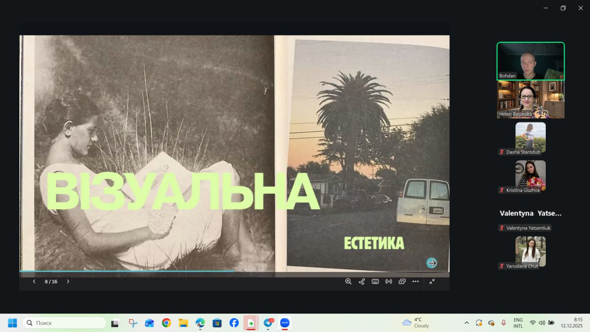This screenshot has width=590, height=332.
Task: Click the round arrow button on slide
Action: (432, 263)
